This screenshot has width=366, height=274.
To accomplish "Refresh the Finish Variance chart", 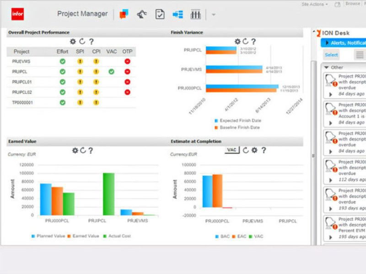I will (x=245, y=42).
